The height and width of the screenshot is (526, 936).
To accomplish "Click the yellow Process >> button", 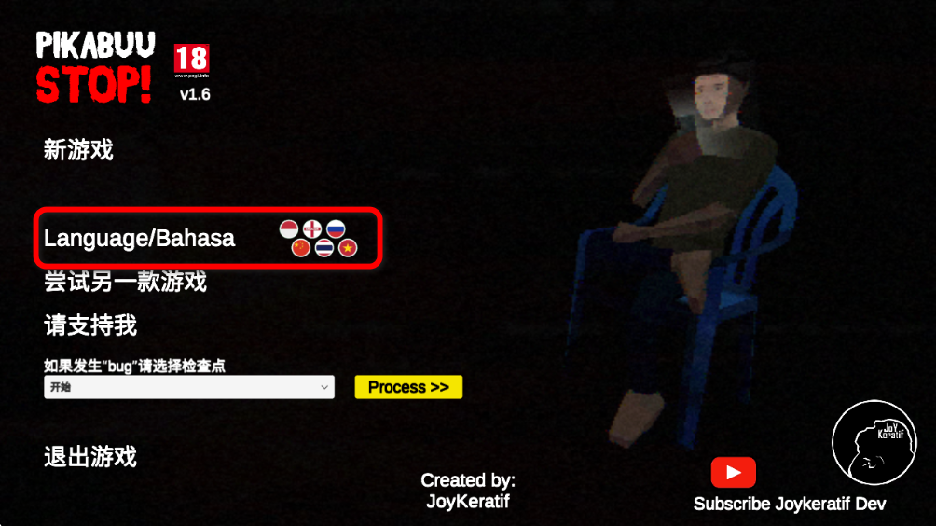I will 408,387.
